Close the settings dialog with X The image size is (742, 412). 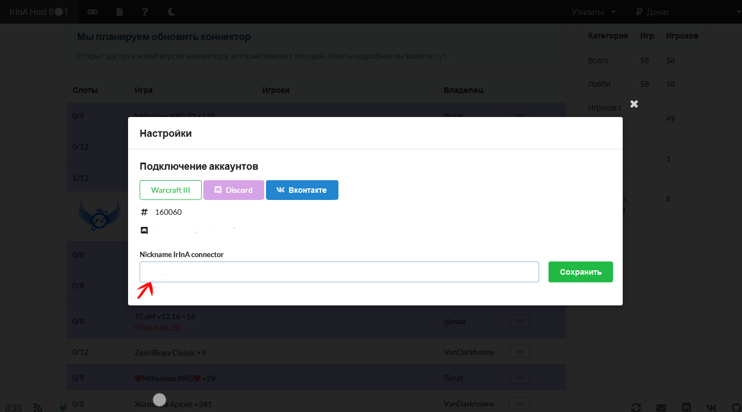(x=634, y=104)
